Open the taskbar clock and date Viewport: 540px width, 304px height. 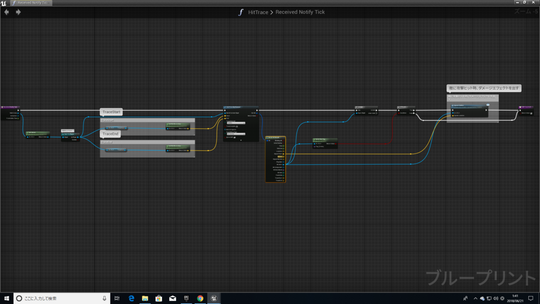tap(515, 298)
